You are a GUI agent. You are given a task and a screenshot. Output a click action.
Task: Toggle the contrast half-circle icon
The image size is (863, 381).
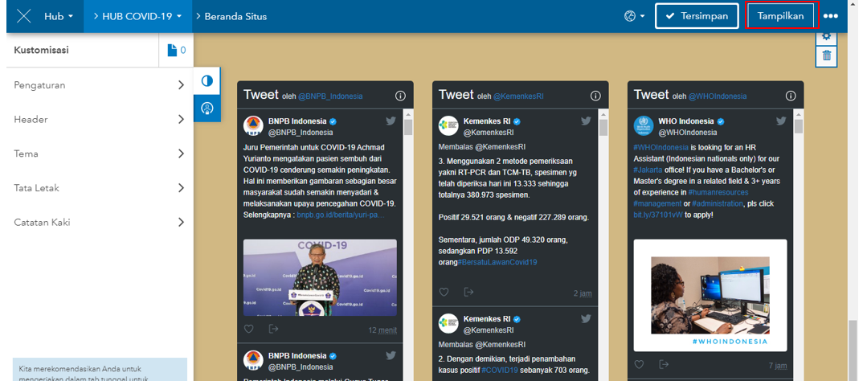207,81
